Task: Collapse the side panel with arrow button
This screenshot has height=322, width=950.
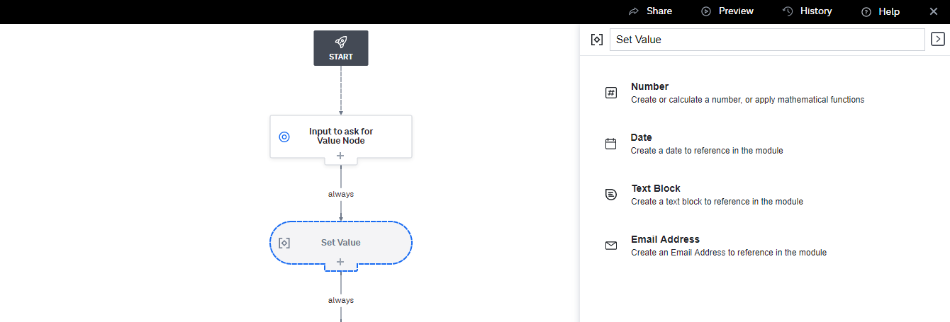Action: (938, 40)
